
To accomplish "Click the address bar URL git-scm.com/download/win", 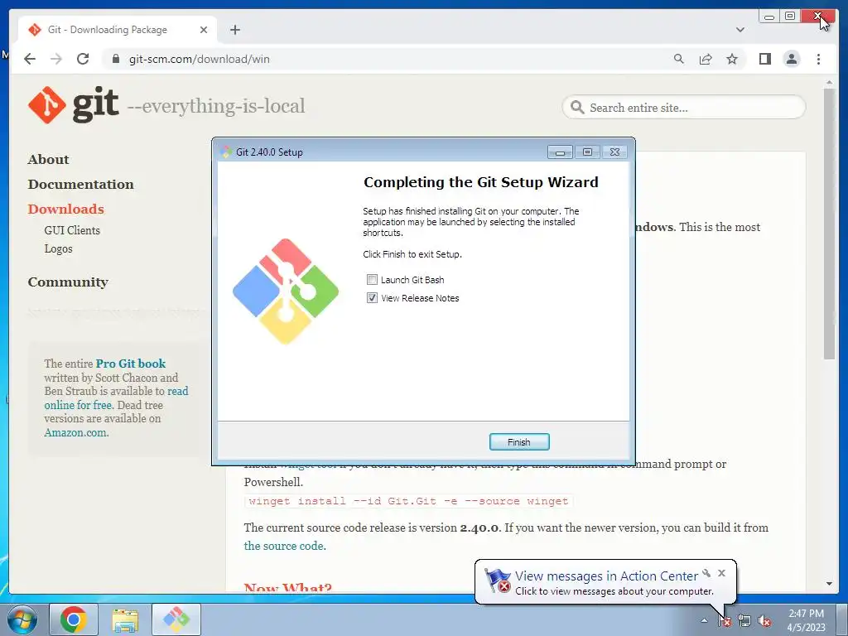I will [199, 59].
